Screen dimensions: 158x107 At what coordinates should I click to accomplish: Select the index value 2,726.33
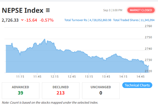(10, 20)
